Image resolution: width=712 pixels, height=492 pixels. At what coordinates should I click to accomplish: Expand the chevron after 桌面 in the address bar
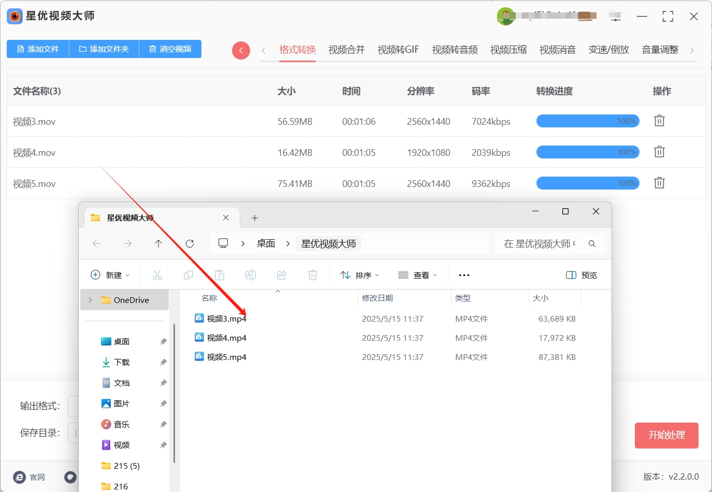(x=288, y=243)
